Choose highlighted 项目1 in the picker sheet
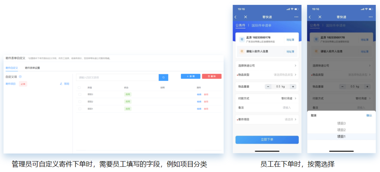This screenshot has width=380, height=172. pyautogui.click(x=341, y=137)
